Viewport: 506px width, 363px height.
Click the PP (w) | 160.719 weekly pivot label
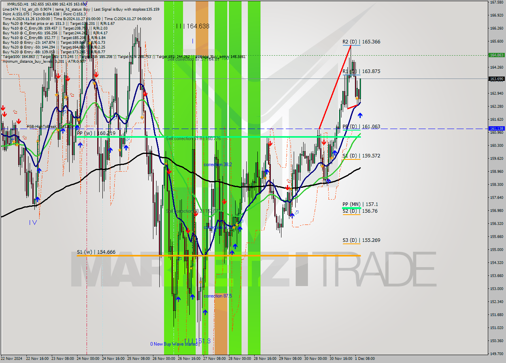click(x=96, y=133)
